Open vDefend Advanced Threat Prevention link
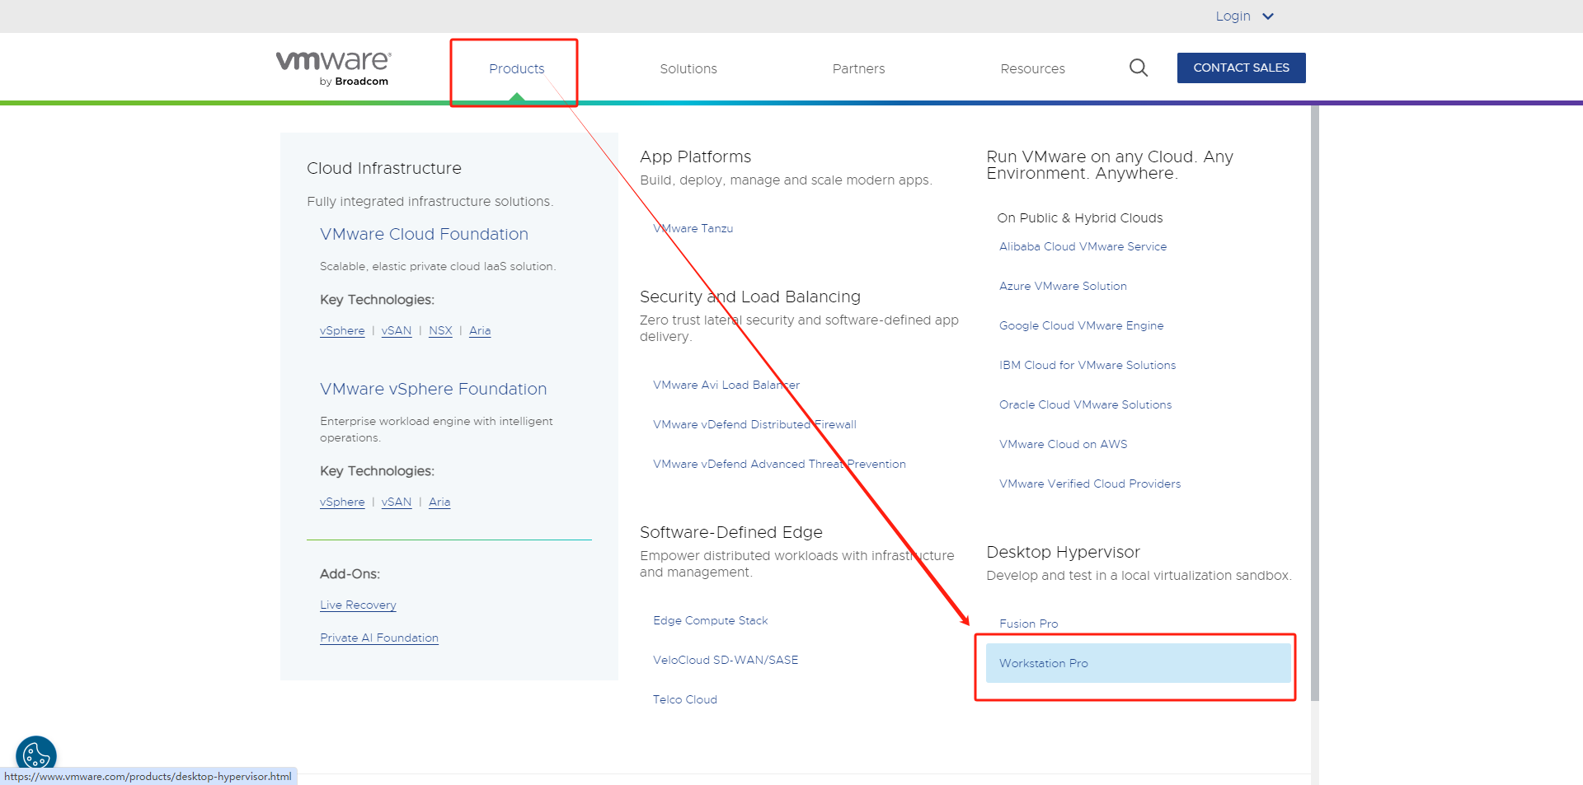Image resolution: width=1583 pixels, height=785 pixels. (x=779, y=464)
